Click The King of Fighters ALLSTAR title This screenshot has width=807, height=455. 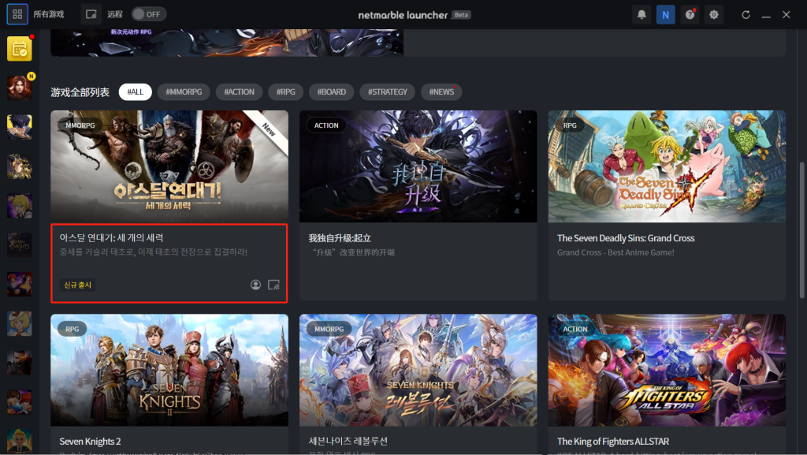coord(613,442)
